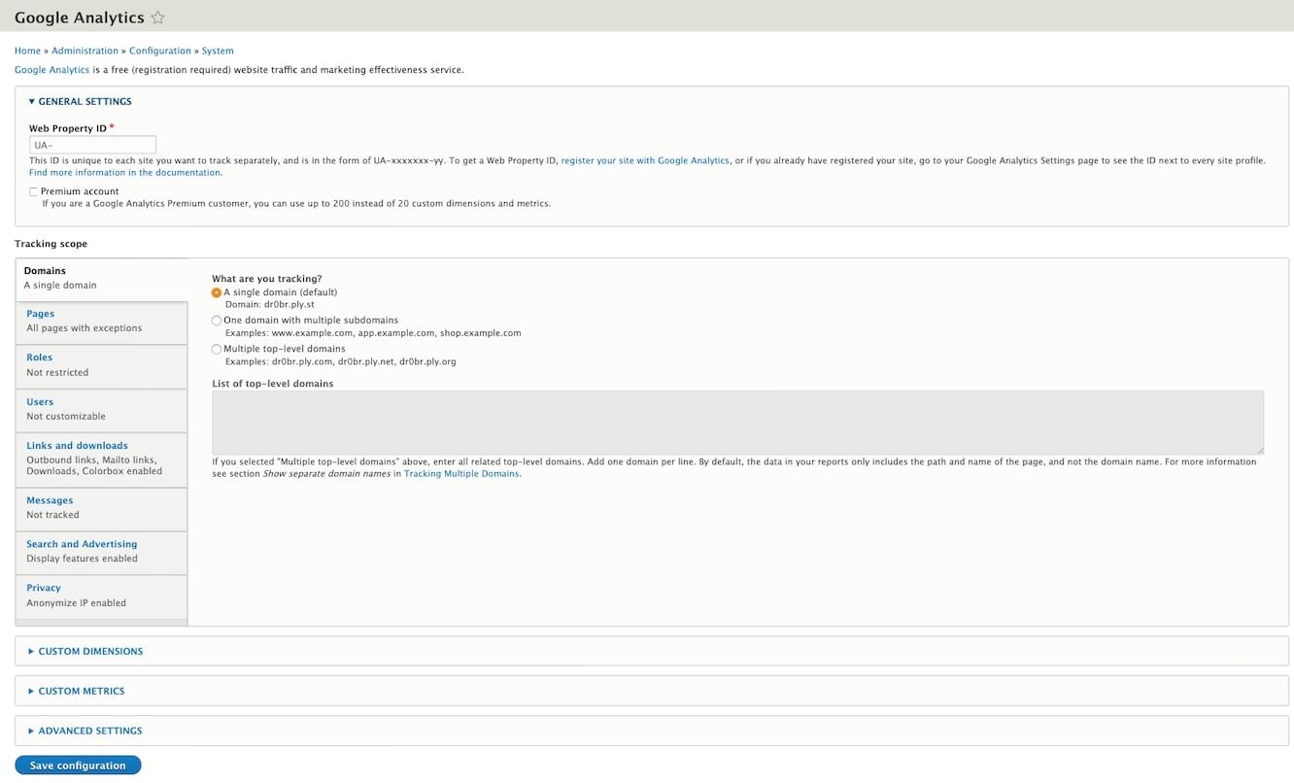Image resolution: width=1294 pixels, height=783 pixels.
Task: Star Google Analytics page as favorite
Action: click(158, 17)
